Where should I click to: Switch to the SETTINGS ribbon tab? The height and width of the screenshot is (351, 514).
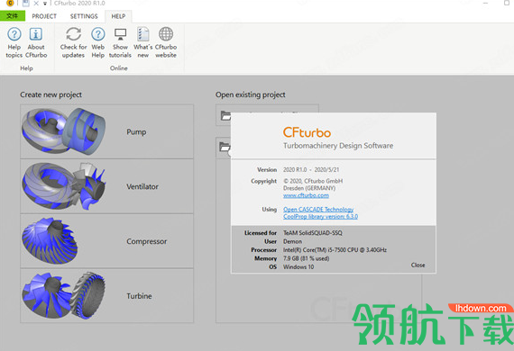point(84,16)
